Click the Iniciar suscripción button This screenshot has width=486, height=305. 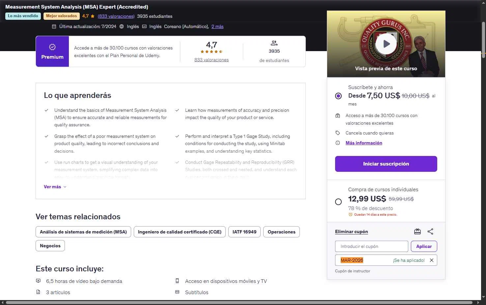pos(386,164)
